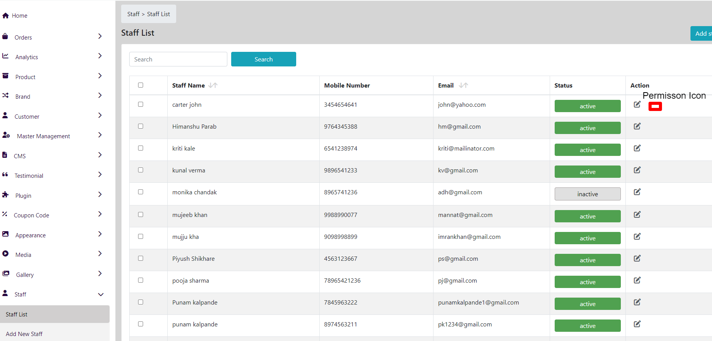Expand the Analytics menu chevron

click(x=100, y=56)
